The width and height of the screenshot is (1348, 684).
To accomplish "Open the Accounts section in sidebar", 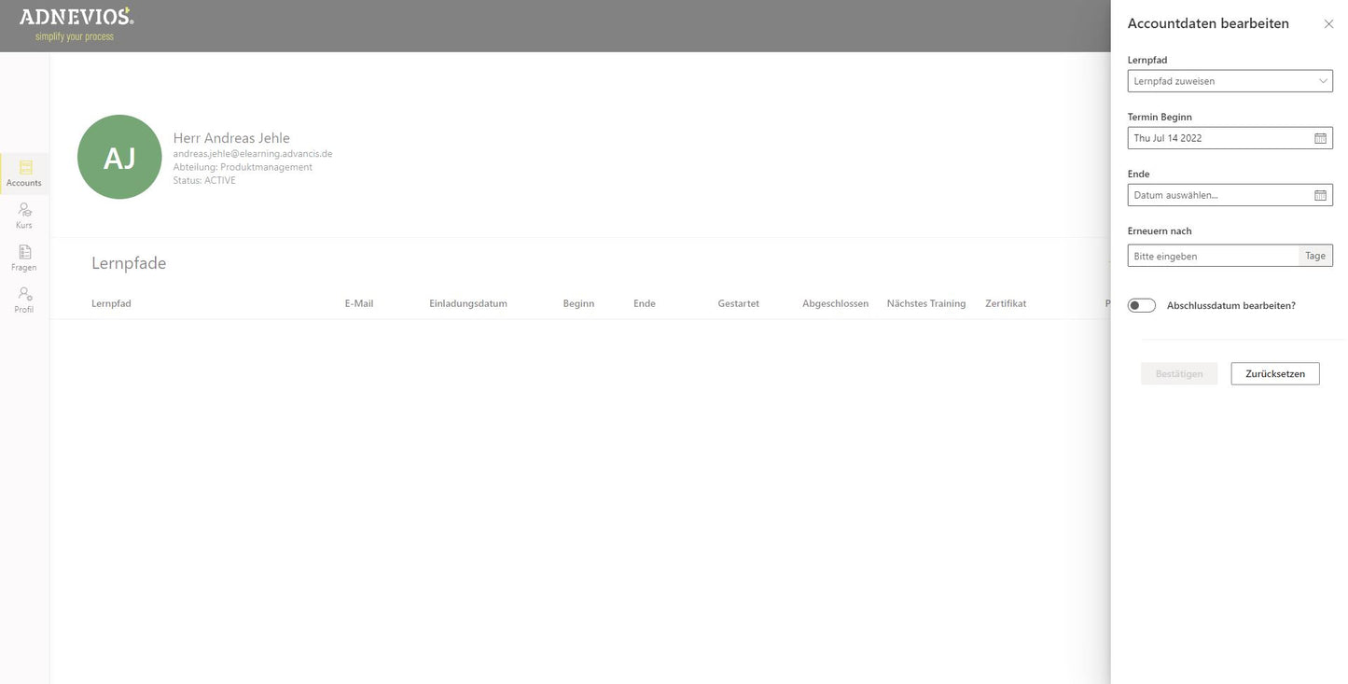I will (24, 174).
